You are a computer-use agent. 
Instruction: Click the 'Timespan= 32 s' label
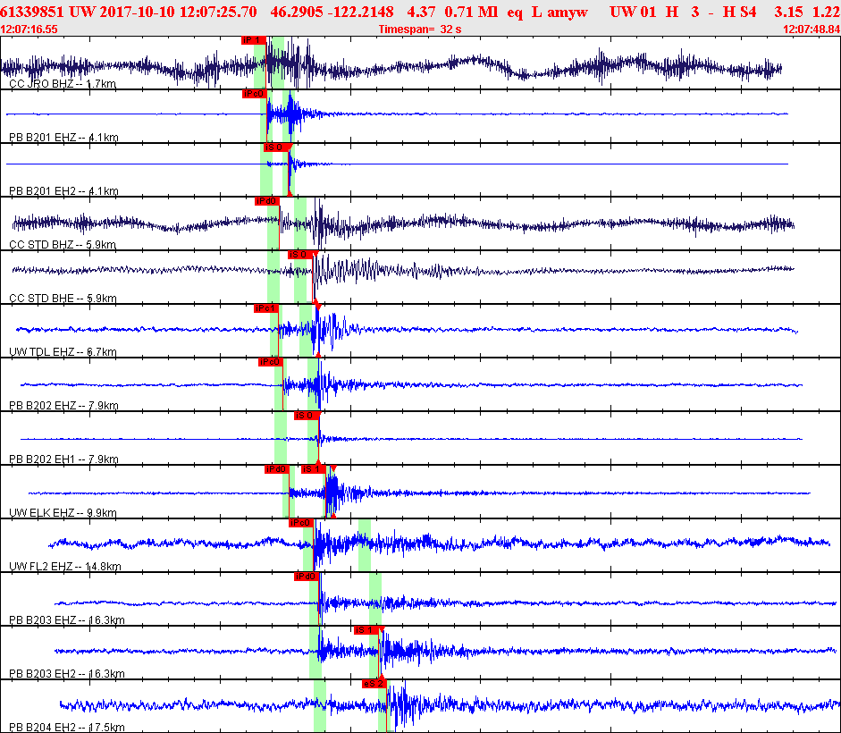tap(420, 29)
